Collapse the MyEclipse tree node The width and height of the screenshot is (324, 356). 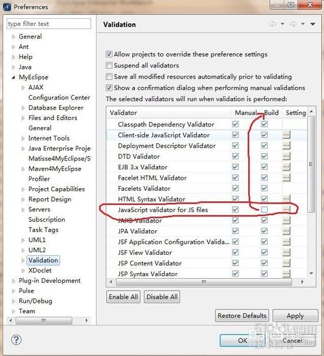[x=14, y=77]
